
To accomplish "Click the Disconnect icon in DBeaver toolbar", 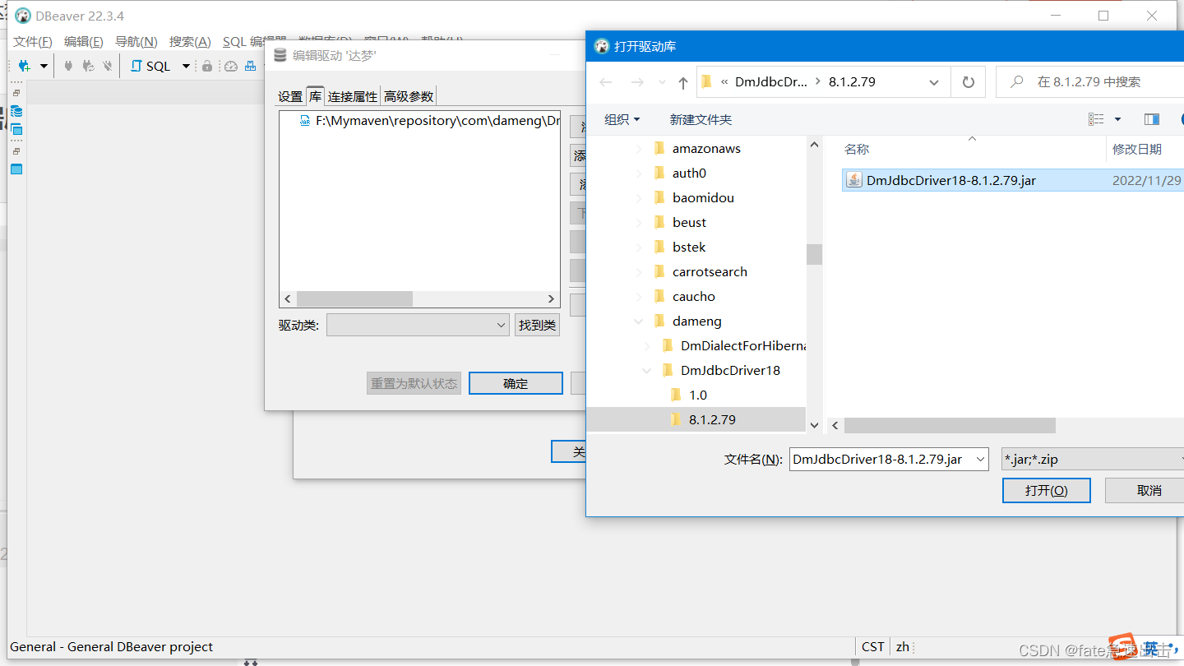I will click(x=107, y=66).
